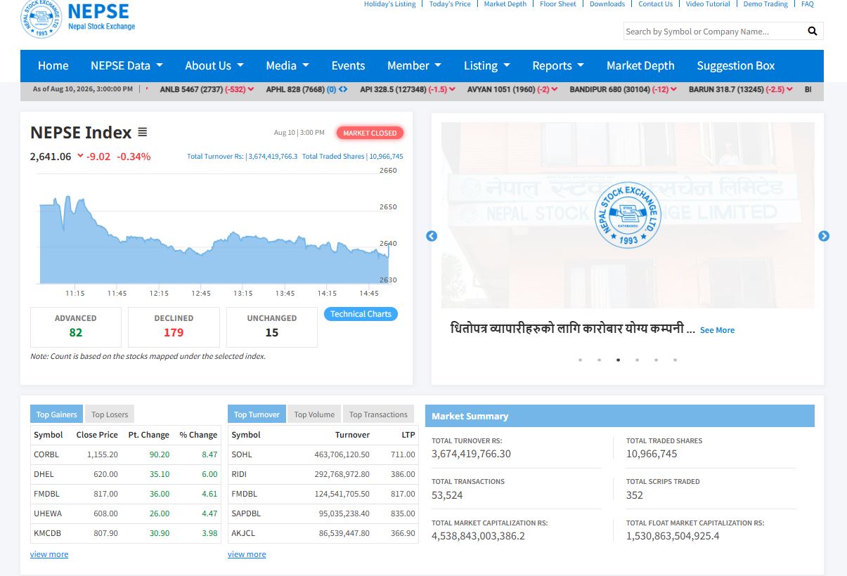The height and width of the screenshot is (576, 847).
Task: Open the Suggestion Box page
Action: point(736,65)
